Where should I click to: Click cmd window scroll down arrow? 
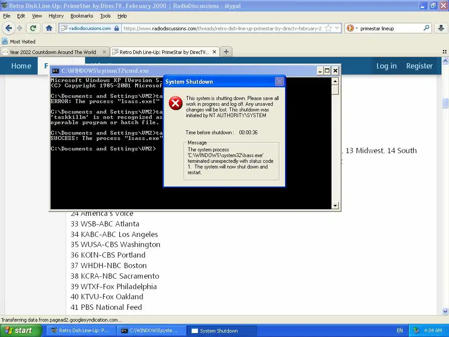pyautogui.click(x=335, y=205)
